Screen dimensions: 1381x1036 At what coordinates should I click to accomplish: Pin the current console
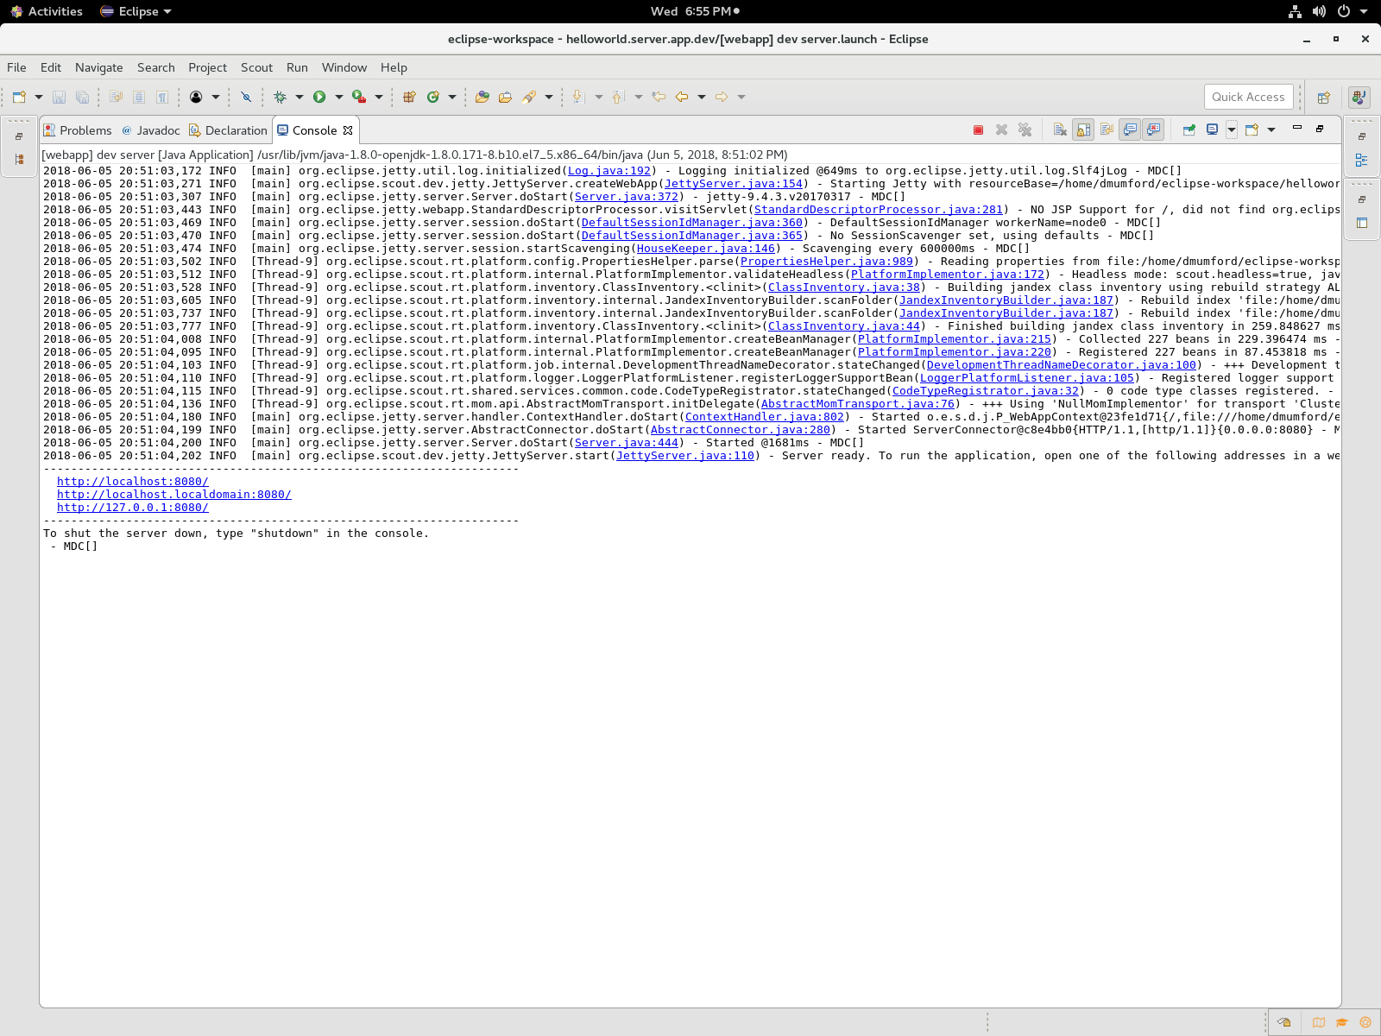[1189, 130]
